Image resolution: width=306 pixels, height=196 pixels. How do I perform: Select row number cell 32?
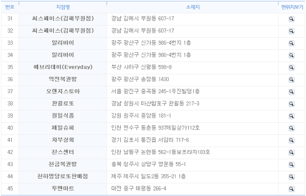10,31
